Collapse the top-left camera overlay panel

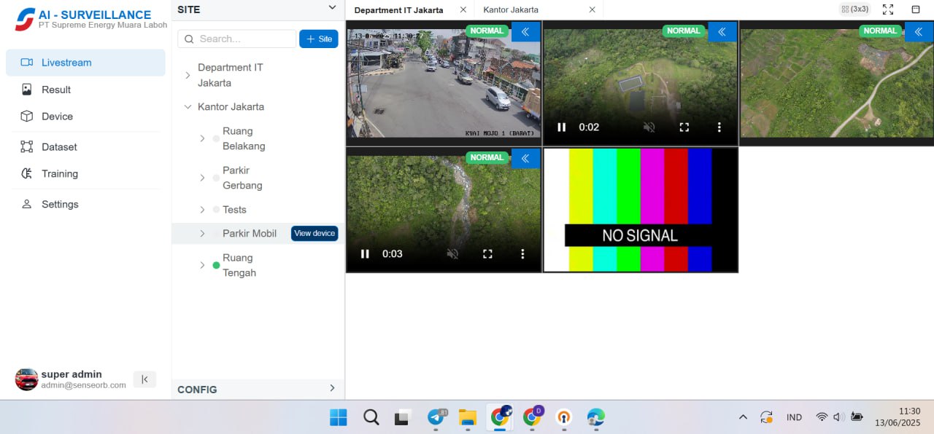[x=525, y=31]
